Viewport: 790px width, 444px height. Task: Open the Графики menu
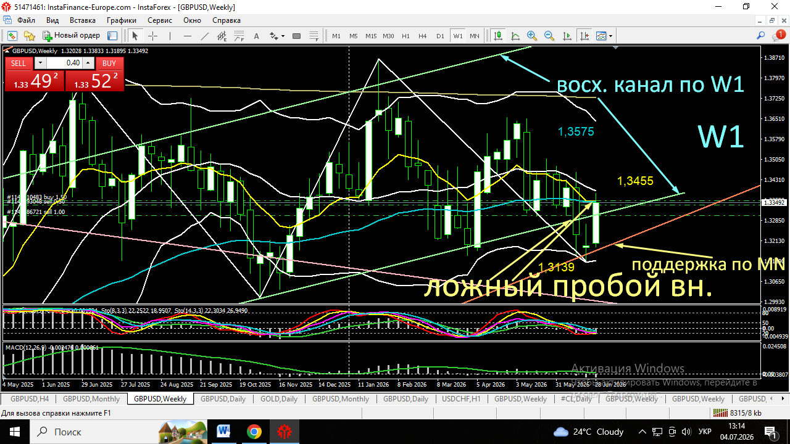pyautogui.click(x=122, y=20)
